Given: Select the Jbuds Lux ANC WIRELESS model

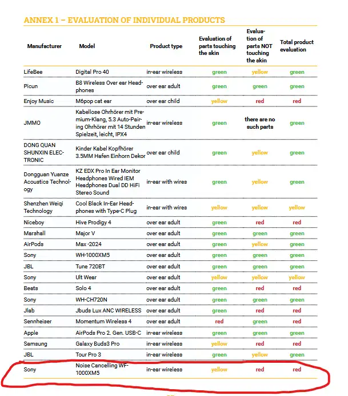Looking at the screenshot, I should pyautogui.click(x=108, y=311).
